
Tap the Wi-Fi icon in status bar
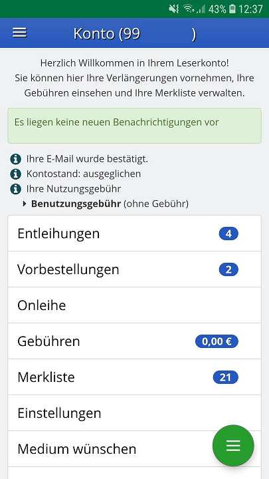coord(189,9)
